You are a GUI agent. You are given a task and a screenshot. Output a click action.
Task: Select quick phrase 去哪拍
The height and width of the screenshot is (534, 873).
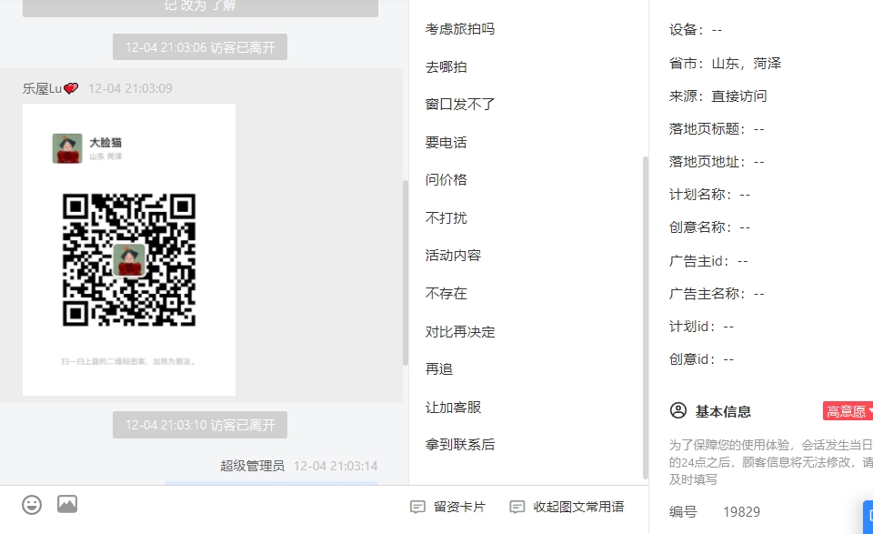(x=446, y=66)
